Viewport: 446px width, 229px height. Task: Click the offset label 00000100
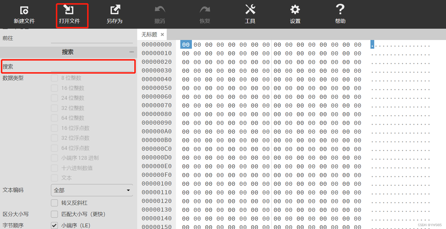(x=157, y=184)
